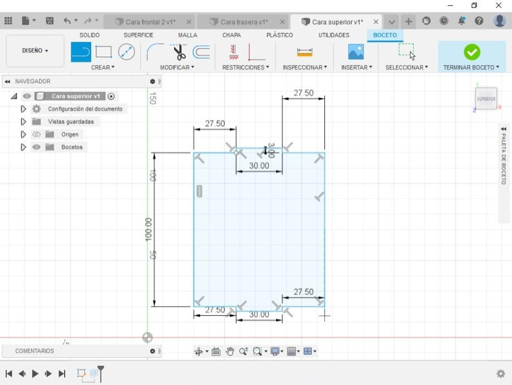Open the job status clock icon

444,21
